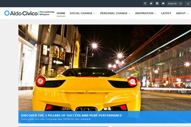This screenshot has height=127, width=191.
Task: Open the Personal Change menu
Action: pyautogui.click(x=114, y=13)
